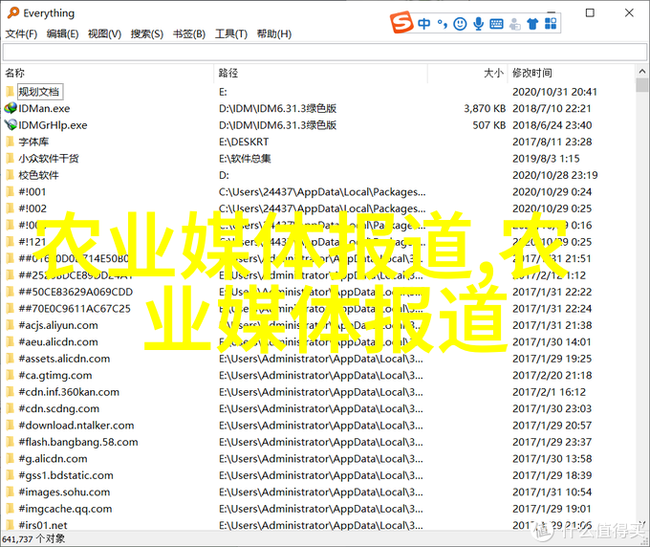Click the 3,870 KB size cell
650x547 pixels.
tap(485, 108)
